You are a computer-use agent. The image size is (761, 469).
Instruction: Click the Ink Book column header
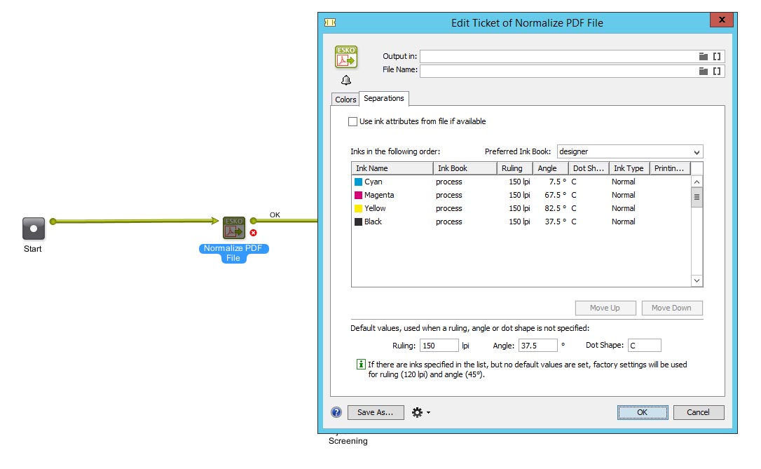pyautogui.click(x=465, y=168)
